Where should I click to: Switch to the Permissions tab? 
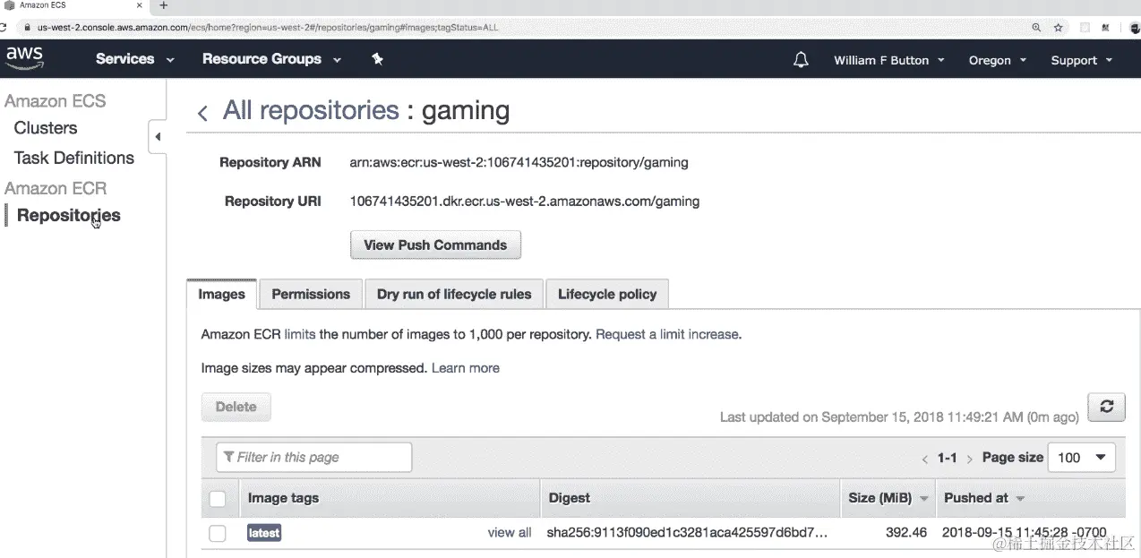coord(311,294)
